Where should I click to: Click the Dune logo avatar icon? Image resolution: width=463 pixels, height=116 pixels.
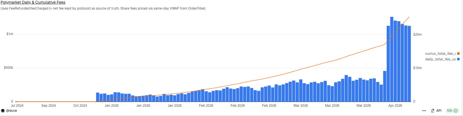coord(3,111)
